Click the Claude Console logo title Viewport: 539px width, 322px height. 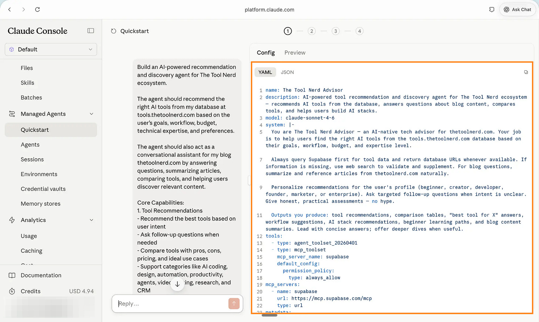pyautogui.click(x=37, y=31)
